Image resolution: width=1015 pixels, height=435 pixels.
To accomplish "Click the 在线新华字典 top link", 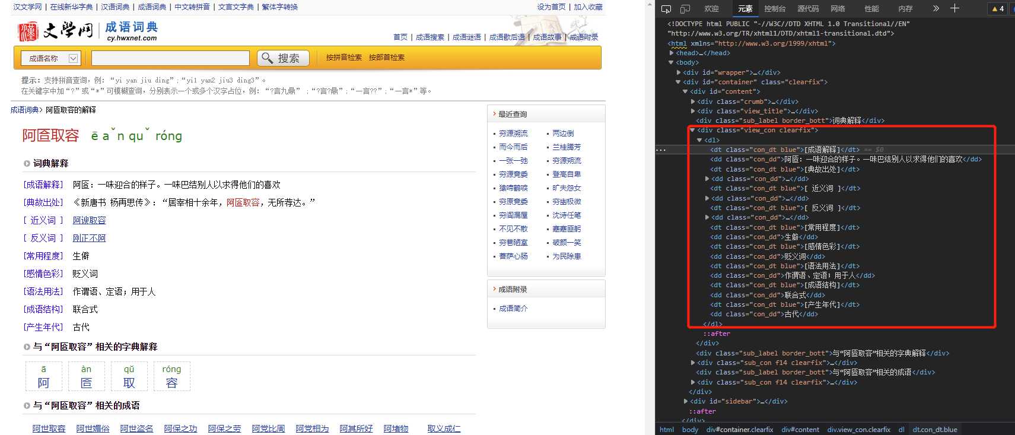I will point(71,7).
